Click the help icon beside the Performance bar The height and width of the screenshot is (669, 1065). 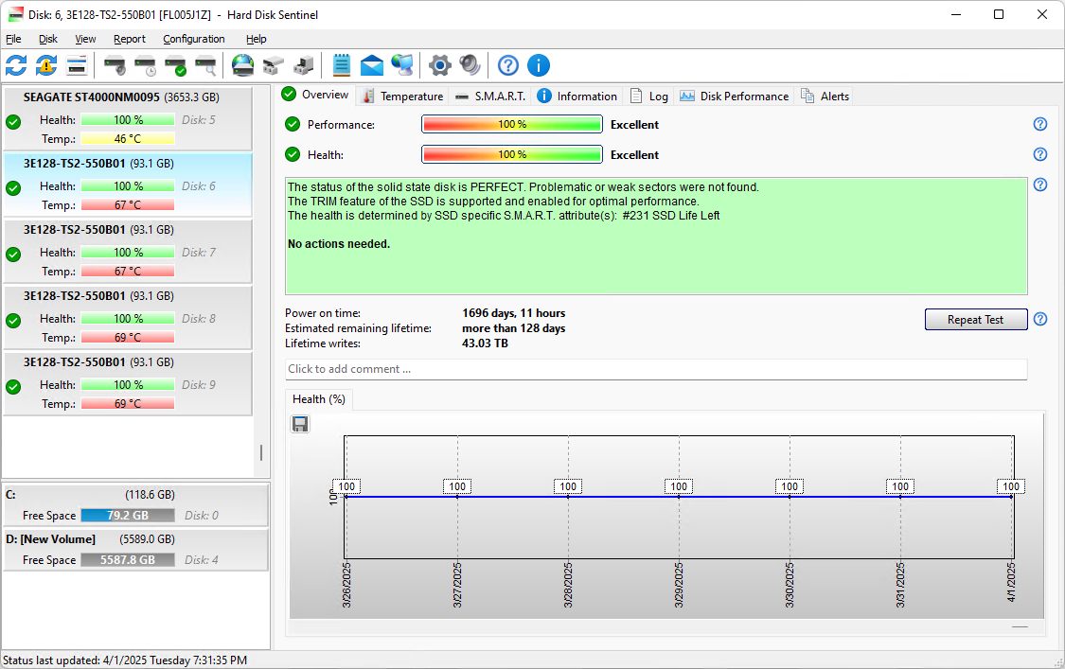pos(1039,124)
